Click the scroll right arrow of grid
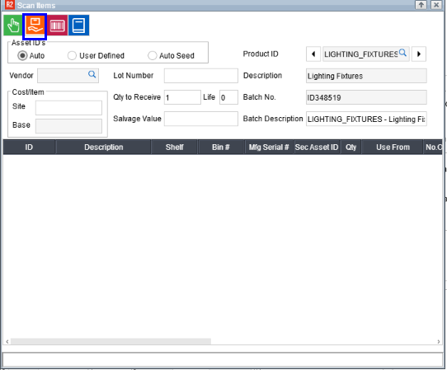The image size is (447, 370). 439,341
